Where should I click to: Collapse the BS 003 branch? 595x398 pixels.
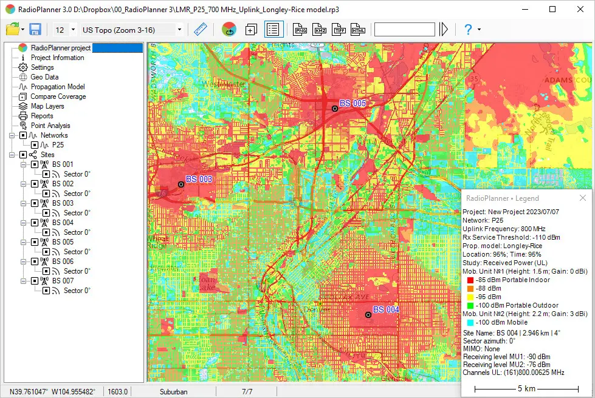(24, 203)
